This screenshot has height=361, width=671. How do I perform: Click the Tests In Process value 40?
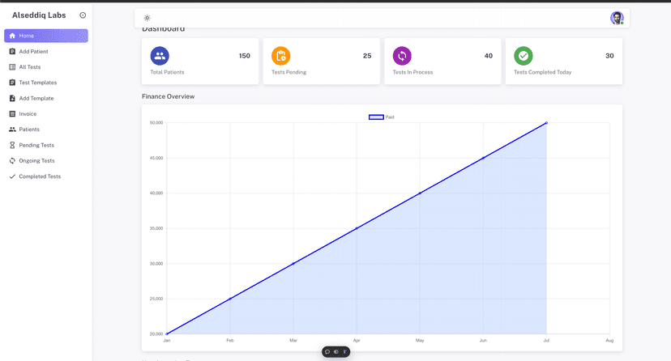click(489, 56)
